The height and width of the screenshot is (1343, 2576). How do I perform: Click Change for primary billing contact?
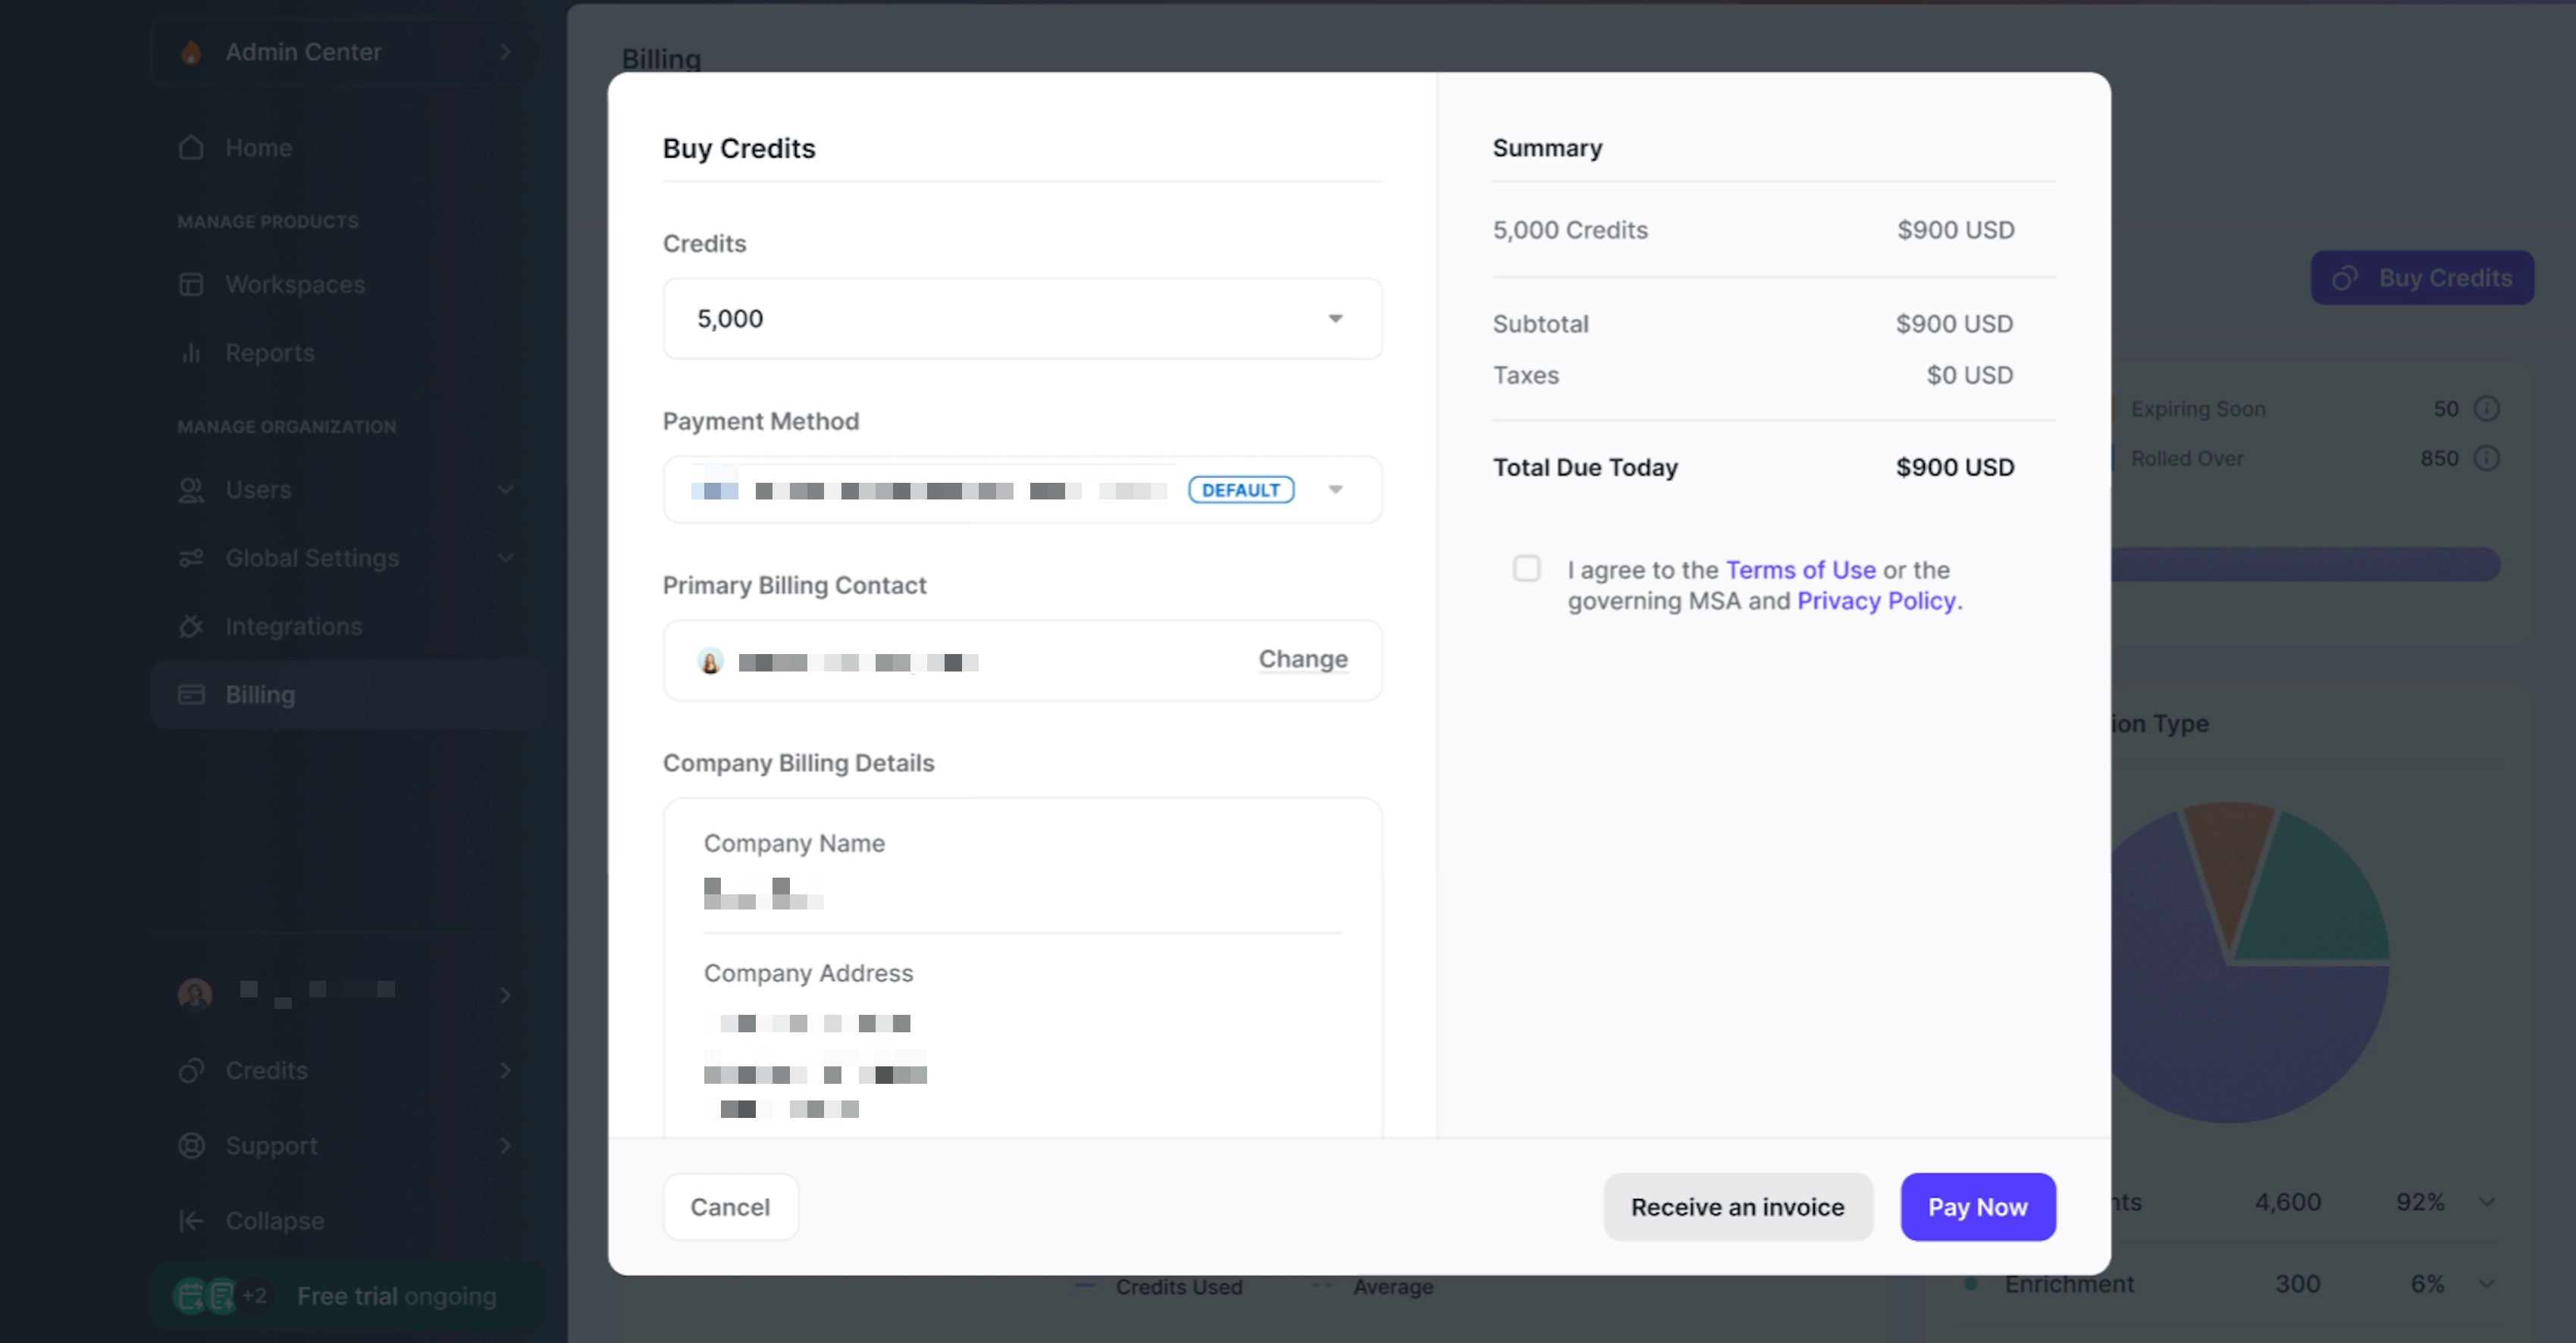1302,659
